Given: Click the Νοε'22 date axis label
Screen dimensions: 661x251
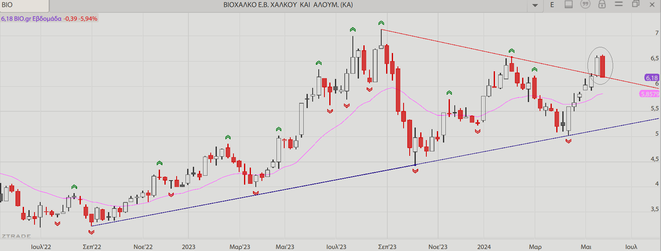Looking at the screenshot, I should (143, 247).
